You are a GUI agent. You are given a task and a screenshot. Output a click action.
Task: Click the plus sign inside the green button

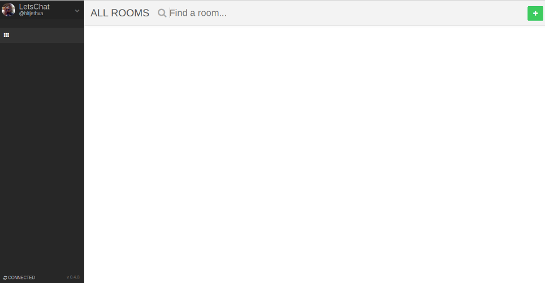[535, 13]
